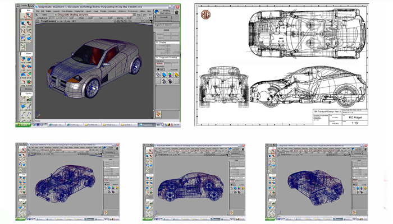393x224 pixels.
Task: Toggle the grid snap button
Action: point(144,15)
